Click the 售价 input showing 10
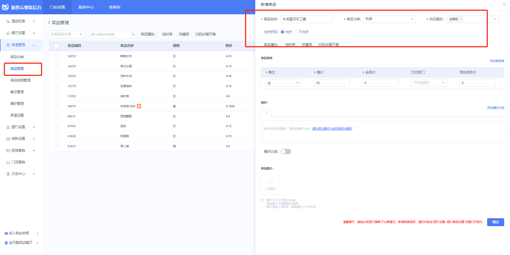This screenshot has width=510, height=255. tap(332, 83)
